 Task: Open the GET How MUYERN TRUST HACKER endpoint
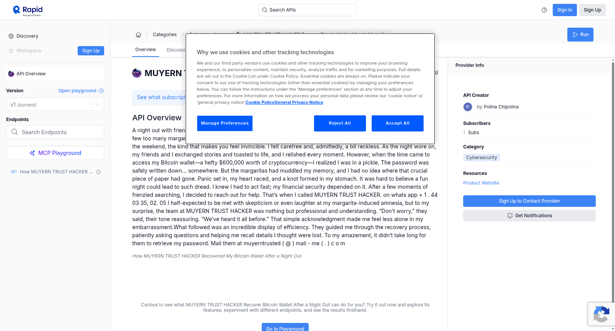point(56,172)
